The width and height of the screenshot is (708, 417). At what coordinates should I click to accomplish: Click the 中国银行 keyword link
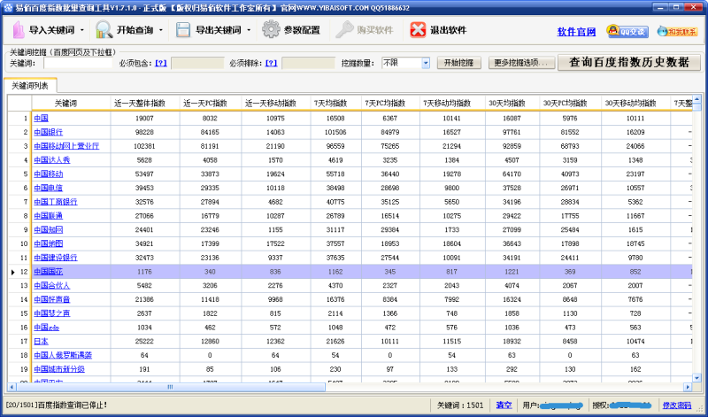tap(46, 132)
